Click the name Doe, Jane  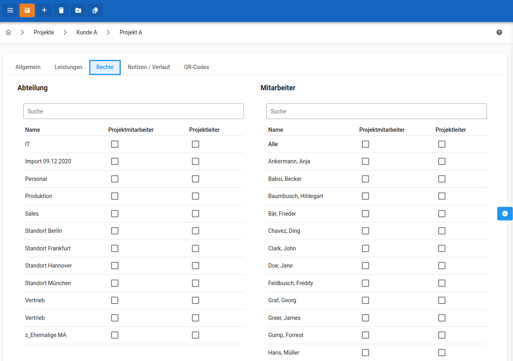(x=280, y=266)
